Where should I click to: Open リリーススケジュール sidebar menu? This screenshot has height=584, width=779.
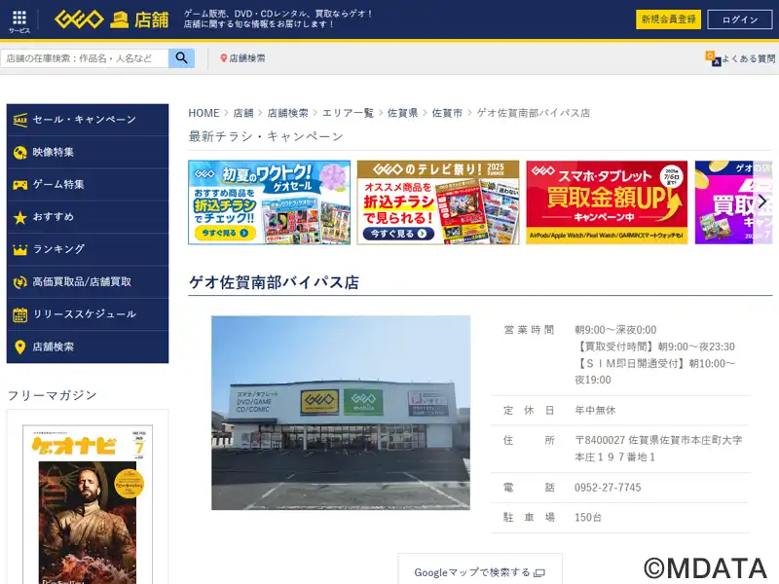tap(88, 314)
